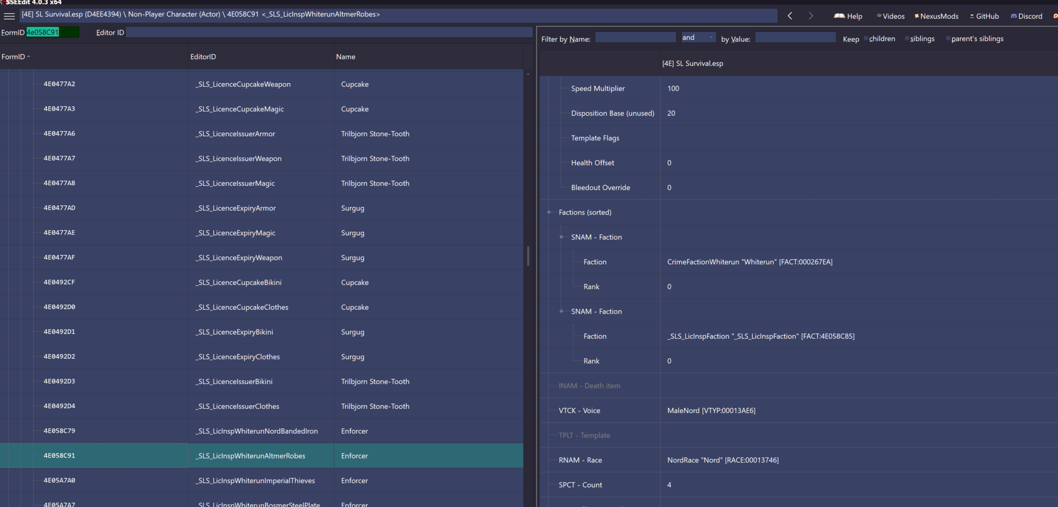Click the TPLT - Template row

799,435
